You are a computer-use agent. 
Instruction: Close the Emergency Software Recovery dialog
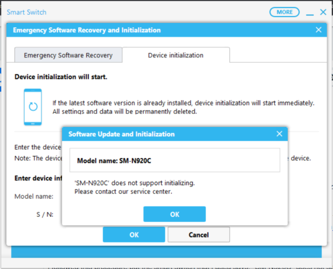(318, 30)
